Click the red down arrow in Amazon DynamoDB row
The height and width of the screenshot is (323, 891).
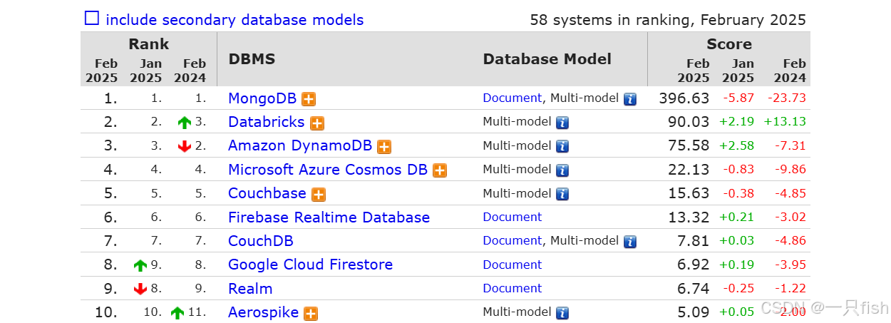point(185,146)
